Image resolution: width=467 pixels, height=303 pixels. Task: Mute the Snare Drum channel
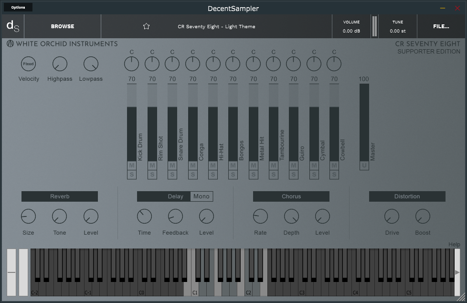tap(172, 165)
